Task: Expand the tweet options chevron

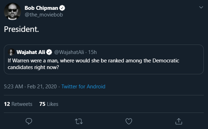Action: click(x=201, y=7)
